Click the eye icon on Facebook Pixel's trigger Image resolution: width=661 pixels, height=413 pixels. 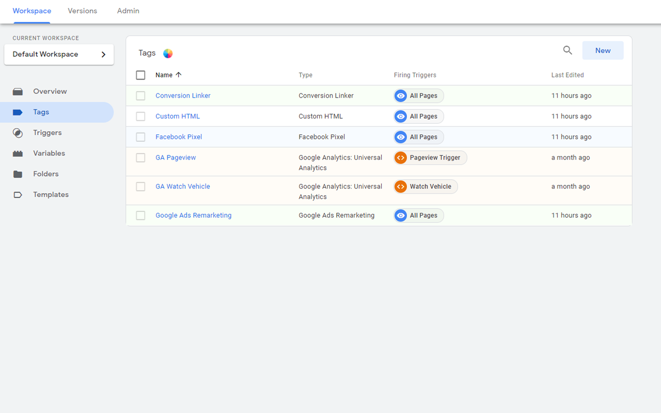point(401,137)
